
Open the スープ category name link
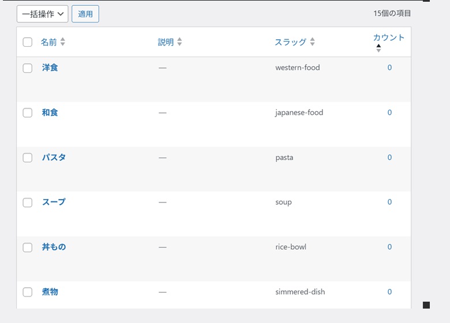(54, 202)
